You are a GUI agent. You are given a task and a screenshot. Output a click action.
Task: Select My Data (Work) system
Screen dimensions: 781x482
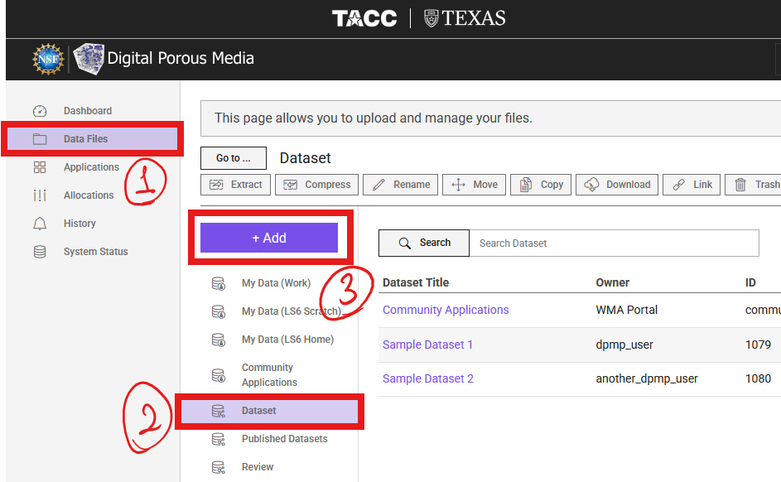(x=276, y=283)
